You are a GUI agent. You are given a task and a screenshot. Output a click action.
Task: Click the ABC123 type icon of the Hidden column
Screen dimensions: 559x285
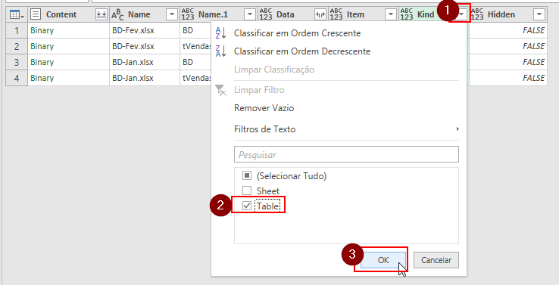[477, 14]
